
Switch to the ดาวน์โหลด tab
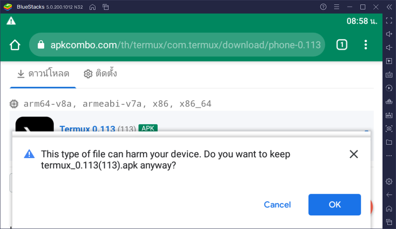(43, 74)
